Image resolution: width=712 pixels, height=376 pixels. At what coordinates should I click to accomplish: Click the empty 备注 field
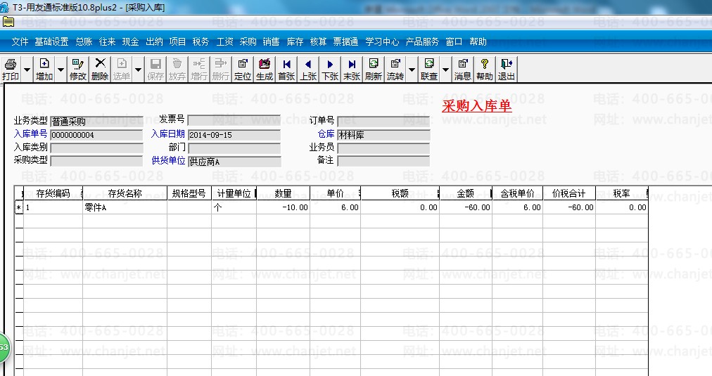(383, 161)
